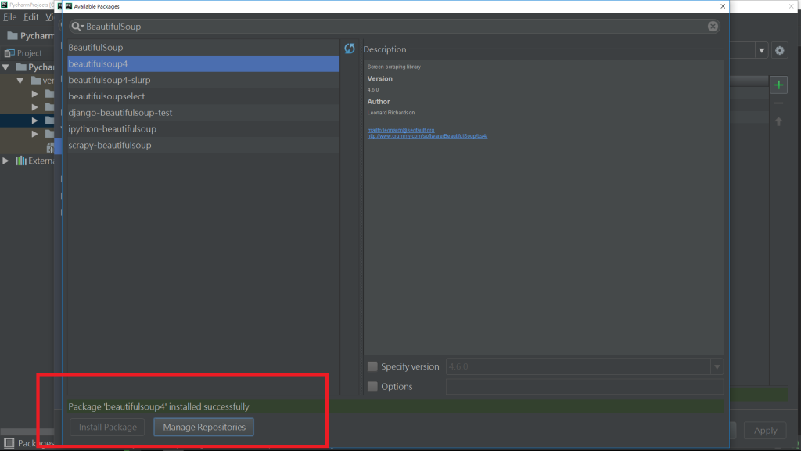Open the version 4.6.0 dropdown
This screenshot has width=801, height=451.
pos(717,366)
